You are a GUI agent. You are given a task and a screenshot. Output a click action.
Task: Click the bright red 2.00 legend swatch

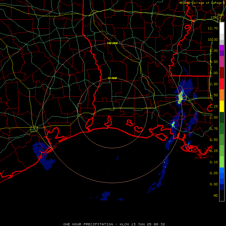coord(222,84)
